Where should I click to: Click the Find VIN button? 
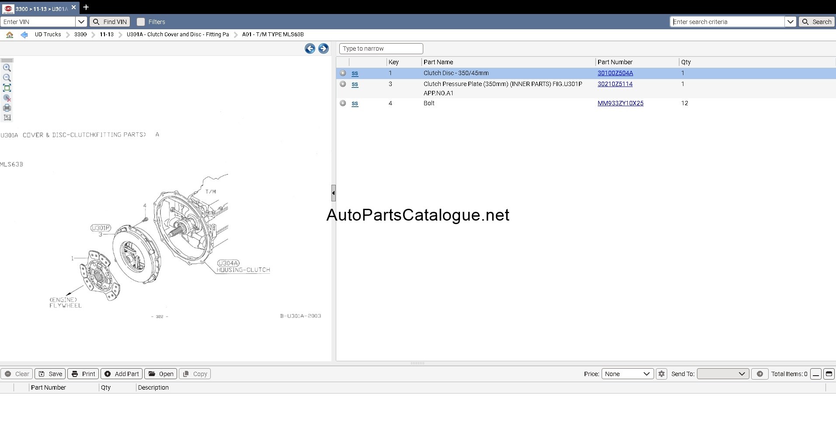(110, 22)
